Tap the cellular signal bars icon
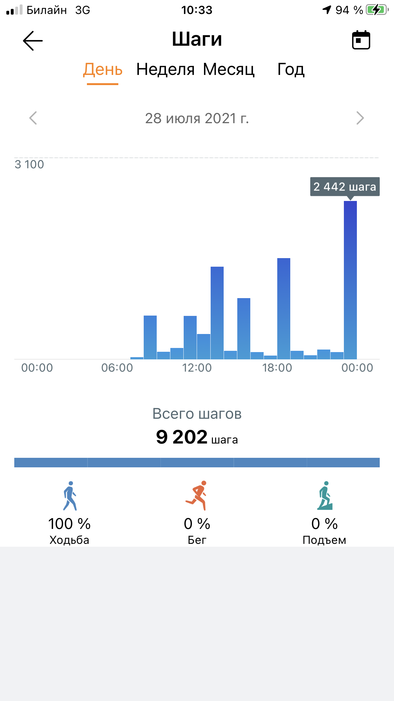Image resolution: width=394 pixels, height=701 pixels. click(14, 10)
